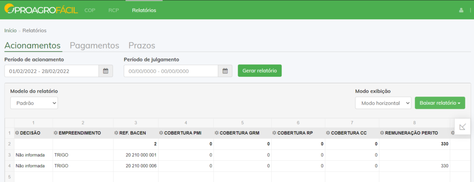Open calendar for Período de acionamento
Image resolution: width=474 pixels, height=182 pixels.
pyautogui.click(x=106, y=71)
